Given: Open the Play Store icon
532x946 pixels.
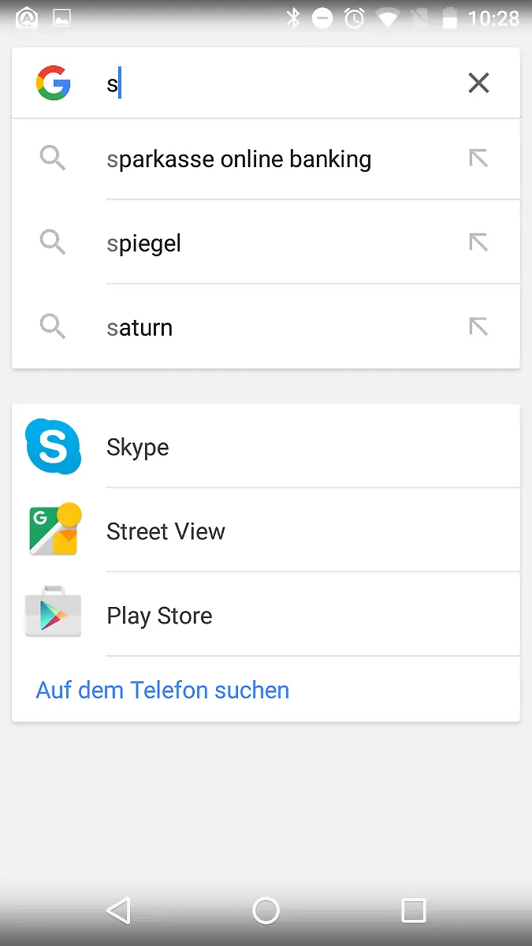Looking at the screenshot, I should pyautogui.click(x=53, y=614).
